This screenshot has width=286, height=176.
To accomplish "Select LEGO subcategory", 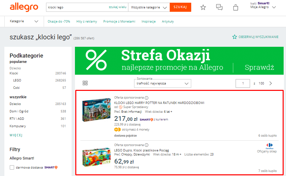I will [17, 80].
